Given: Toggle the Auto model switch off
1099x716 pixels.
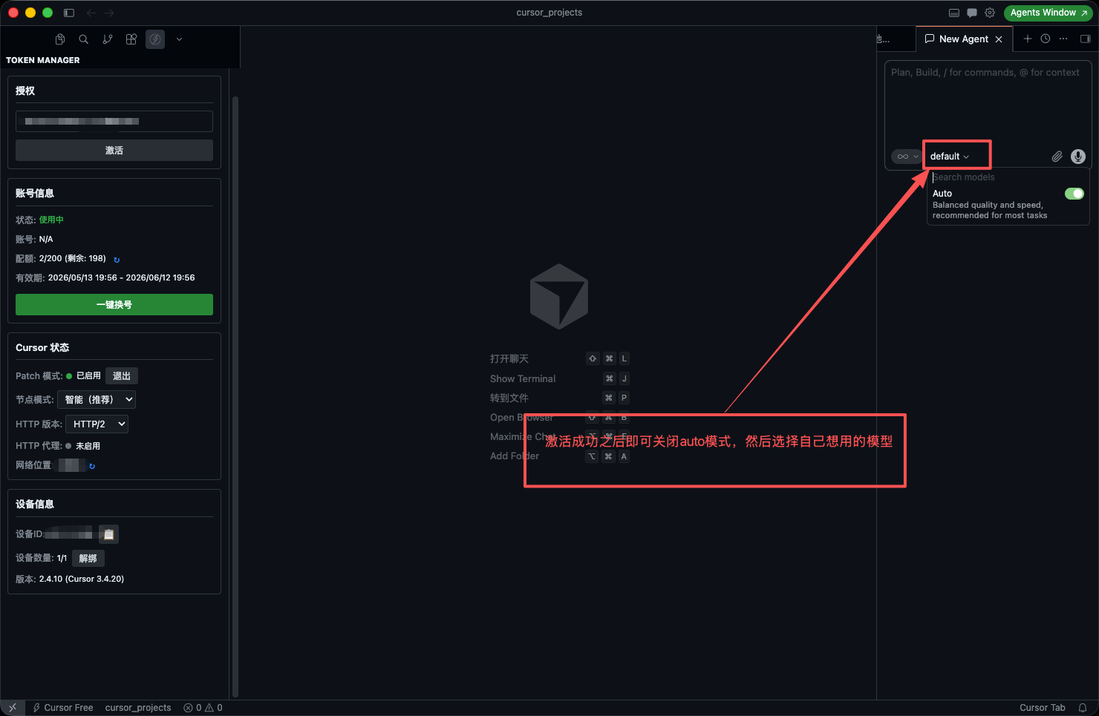Looking at the screenshot, I should (x=1074, y=194).
